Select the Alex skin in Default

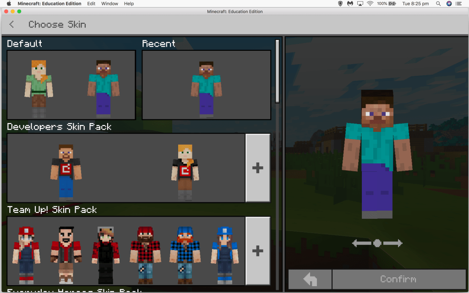point(38,87)
